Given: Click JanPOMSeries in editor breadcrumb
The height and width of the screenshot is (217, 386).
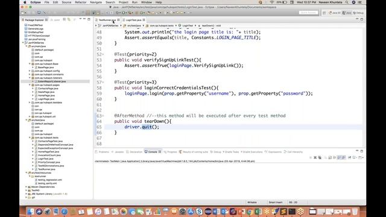Looking at the screenshot, I should pyautogui.click(x=110, y=25).
